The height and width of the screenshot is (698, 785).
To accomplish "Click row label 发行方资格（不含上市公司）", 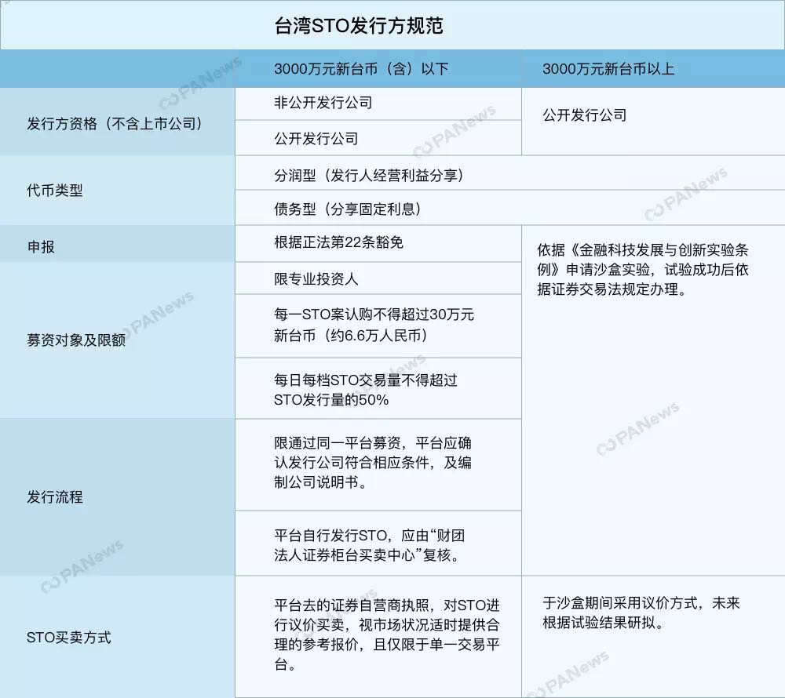I will [114, 123].
